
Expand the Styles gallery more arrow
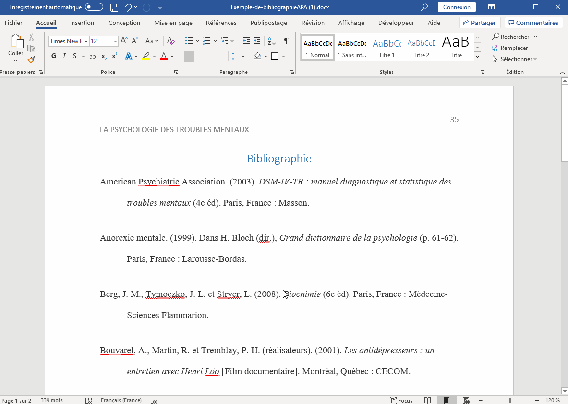(x=477, y=56)
